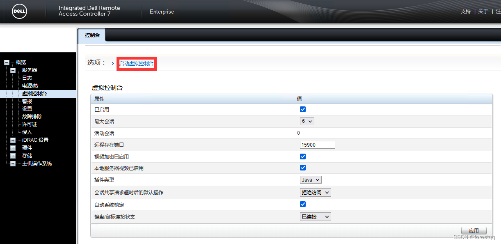Open 许可证 in the sidebar tree
This screenshot has height=244, width=501.
(30, 124)
